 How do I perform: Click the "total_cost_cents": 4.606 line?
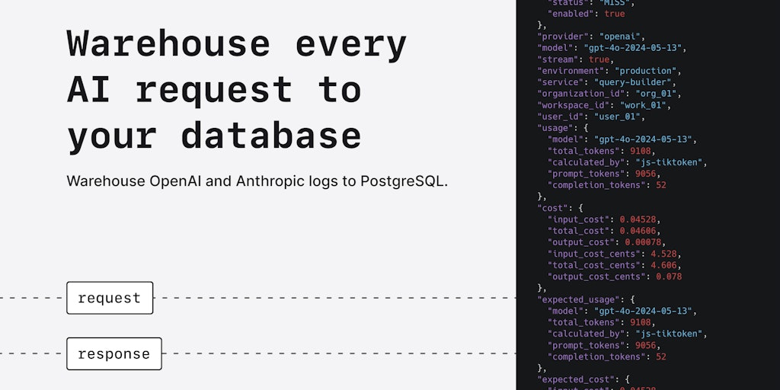615,265
